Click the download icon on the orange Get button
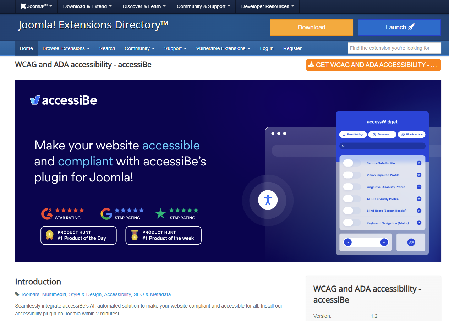The width and height of the screenshot is (449, 321). pyautogui.click(x=311, y=65)
